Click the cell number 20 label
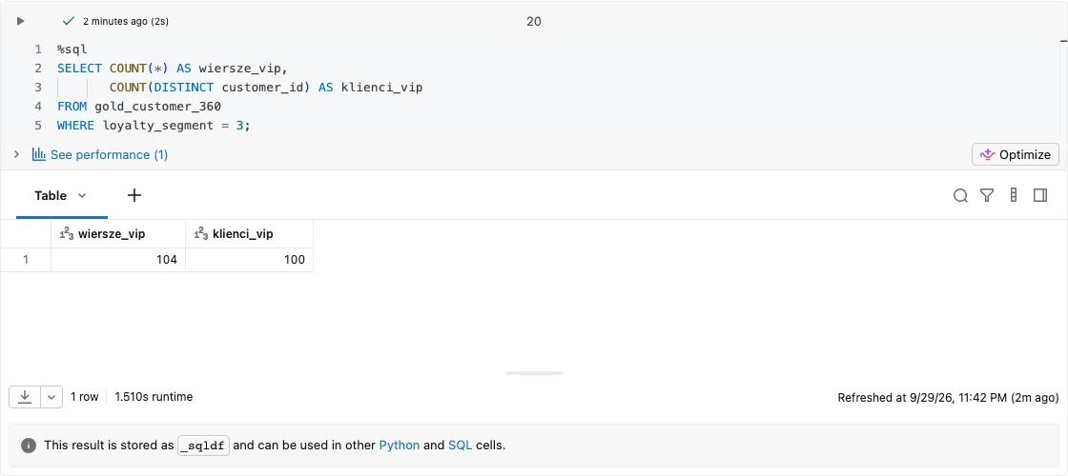 [x=534, y=21]
